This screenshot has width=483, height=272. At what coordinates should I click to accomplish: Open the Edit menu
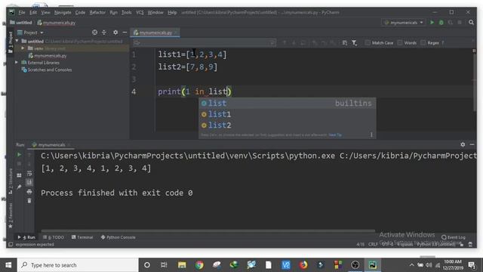tap(33, 12)
